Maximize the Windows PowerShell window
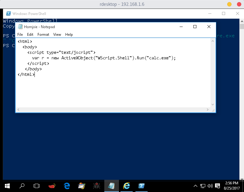Image resolution: width=244 pixels, height=192 pixels. pyautogui.click(x=224, y=13)
